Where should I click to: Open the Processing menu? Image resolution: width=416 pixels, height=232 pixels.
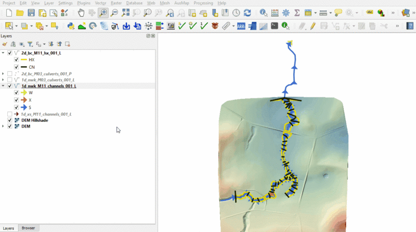202,3
